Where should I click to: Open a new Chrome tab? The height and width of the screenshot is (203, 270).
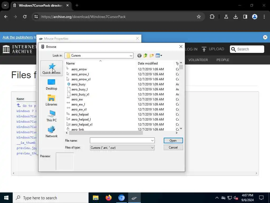click(77, 5)
